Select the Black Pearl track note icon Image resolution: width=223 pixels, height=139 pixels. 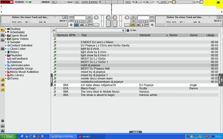(55, 88)
